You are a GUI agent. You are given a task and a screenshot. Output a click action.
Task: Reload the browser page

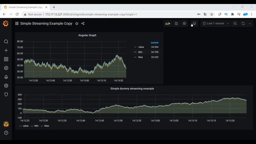click(x=17, y=14)
